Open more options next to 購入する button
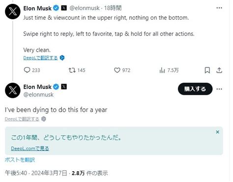 click(219, 89)
